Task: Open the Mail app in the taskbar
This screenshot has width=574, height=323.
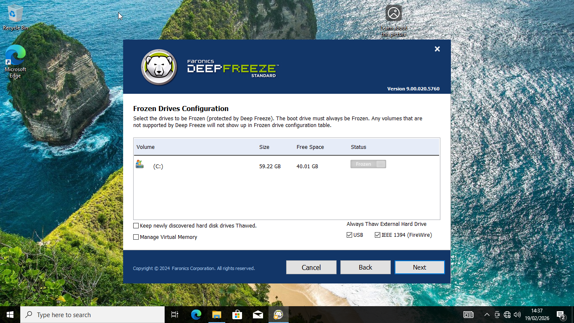Action: 258,315
